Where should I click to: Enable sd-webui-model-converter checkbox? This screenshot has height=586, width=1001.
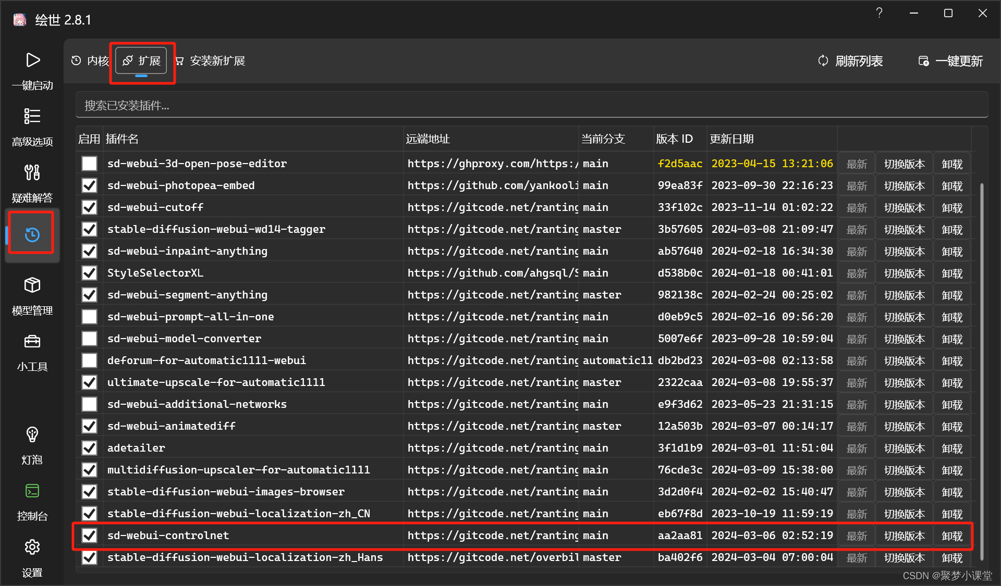pos(89,339)
